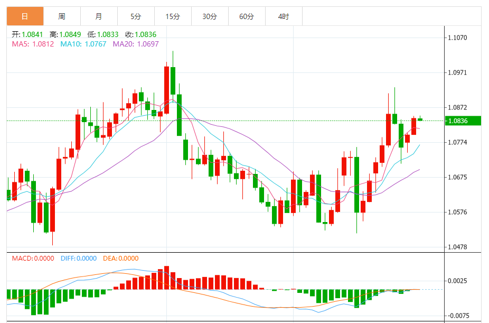
Task: Open the 30分 interval tab
Action: tap(210, 16)
